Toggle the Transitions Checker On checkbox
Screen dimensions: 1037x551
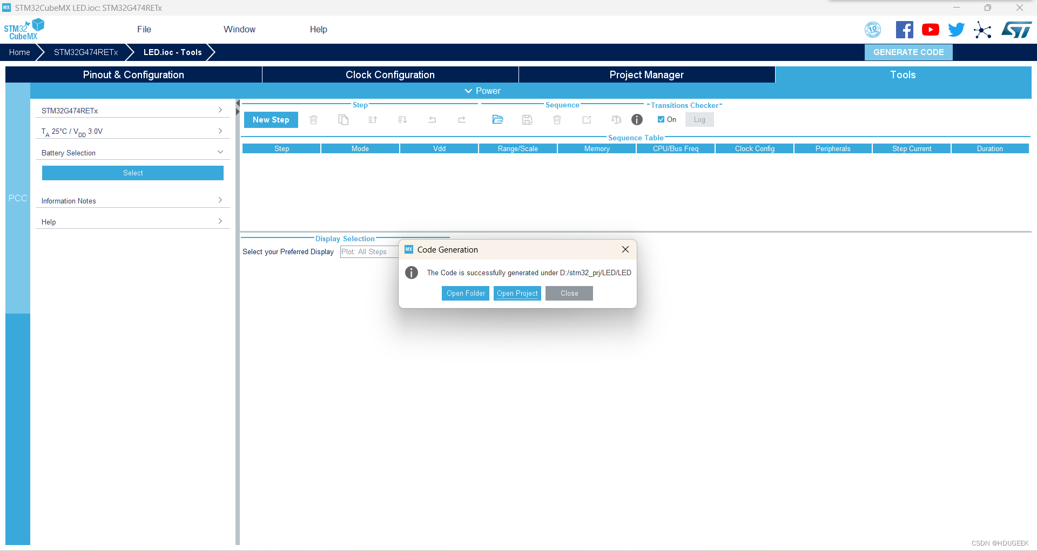[x=661, y=120]
